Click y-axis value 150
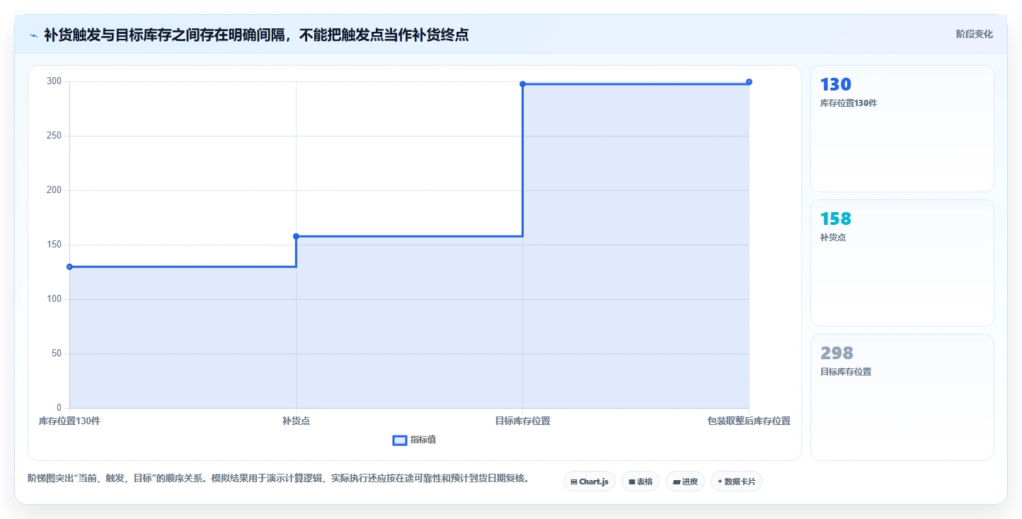 (54, 245)
